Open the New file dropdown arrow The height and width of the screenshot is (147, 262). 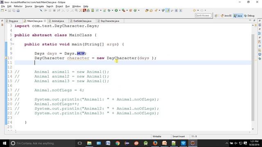pos(5,11)
